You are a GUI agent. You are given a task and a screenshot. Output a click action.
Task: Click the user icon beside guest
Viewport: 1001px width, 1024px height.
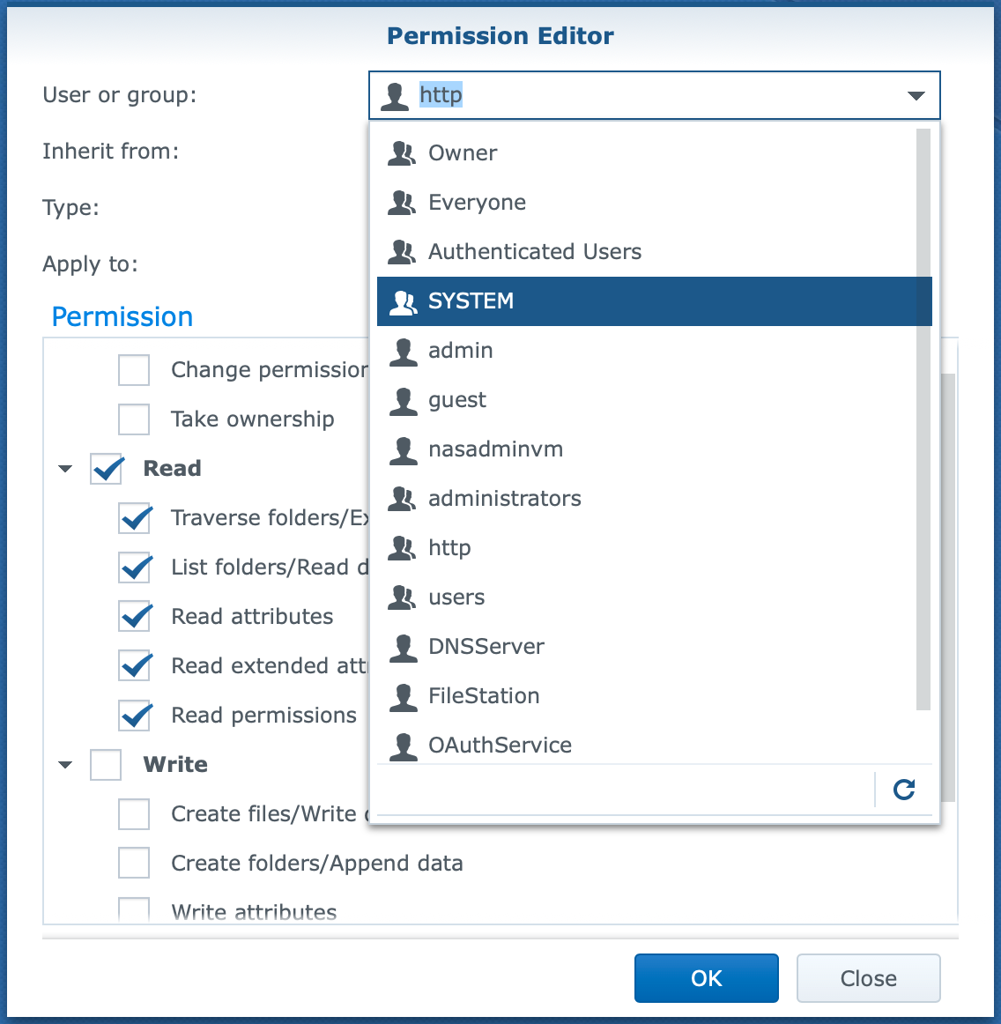click(403, 401)
